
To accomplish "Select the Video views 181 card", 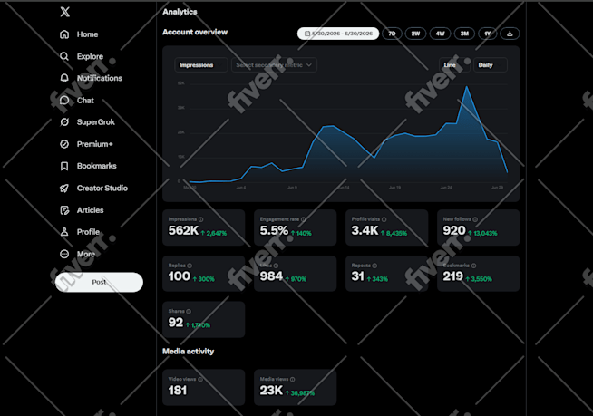I will click(203, 388).
